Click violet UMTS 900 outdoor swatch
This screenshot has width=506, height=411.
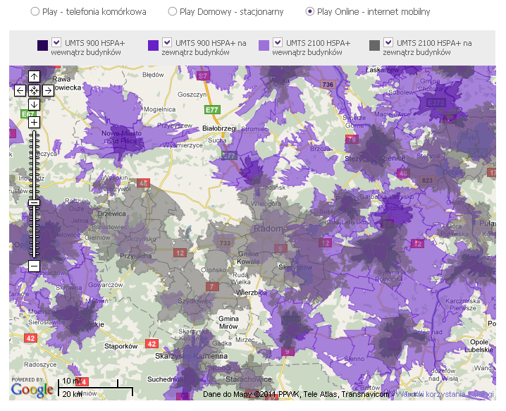pos(154,46)
